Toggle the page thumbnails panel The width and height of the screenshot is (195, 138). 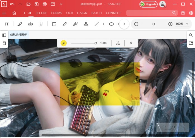[x=4, y=43]
